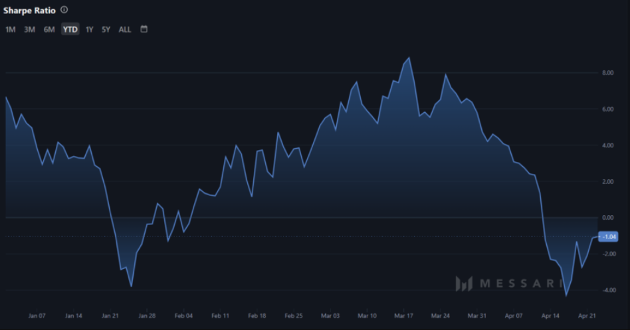This screenshot has height=330, width=630.
Task: Click the 0.00 y-axis value label
Action: click(607, 218)
